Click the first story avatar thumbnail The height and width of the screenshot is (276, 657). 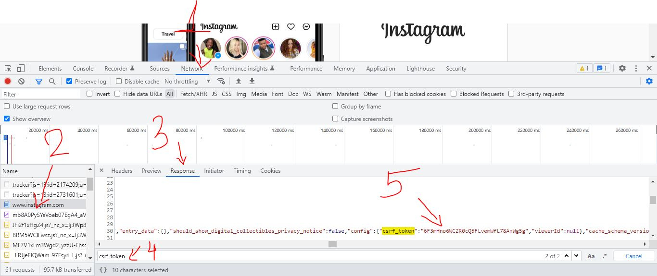pos(210,48)
